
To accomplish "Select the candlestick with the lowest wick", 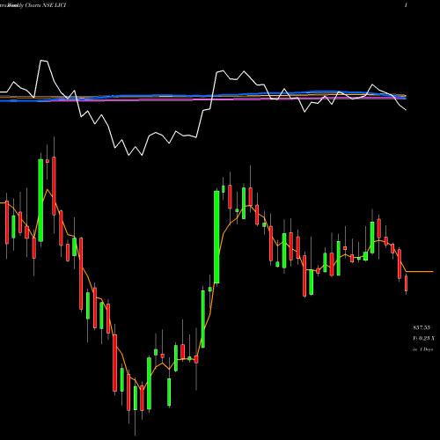I will (x=136, y=398).
